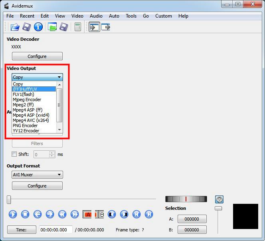The height and width of the screenshot is (241, 265).
Task: Click Configure under Output Format
Action: (x=37, y=186)
